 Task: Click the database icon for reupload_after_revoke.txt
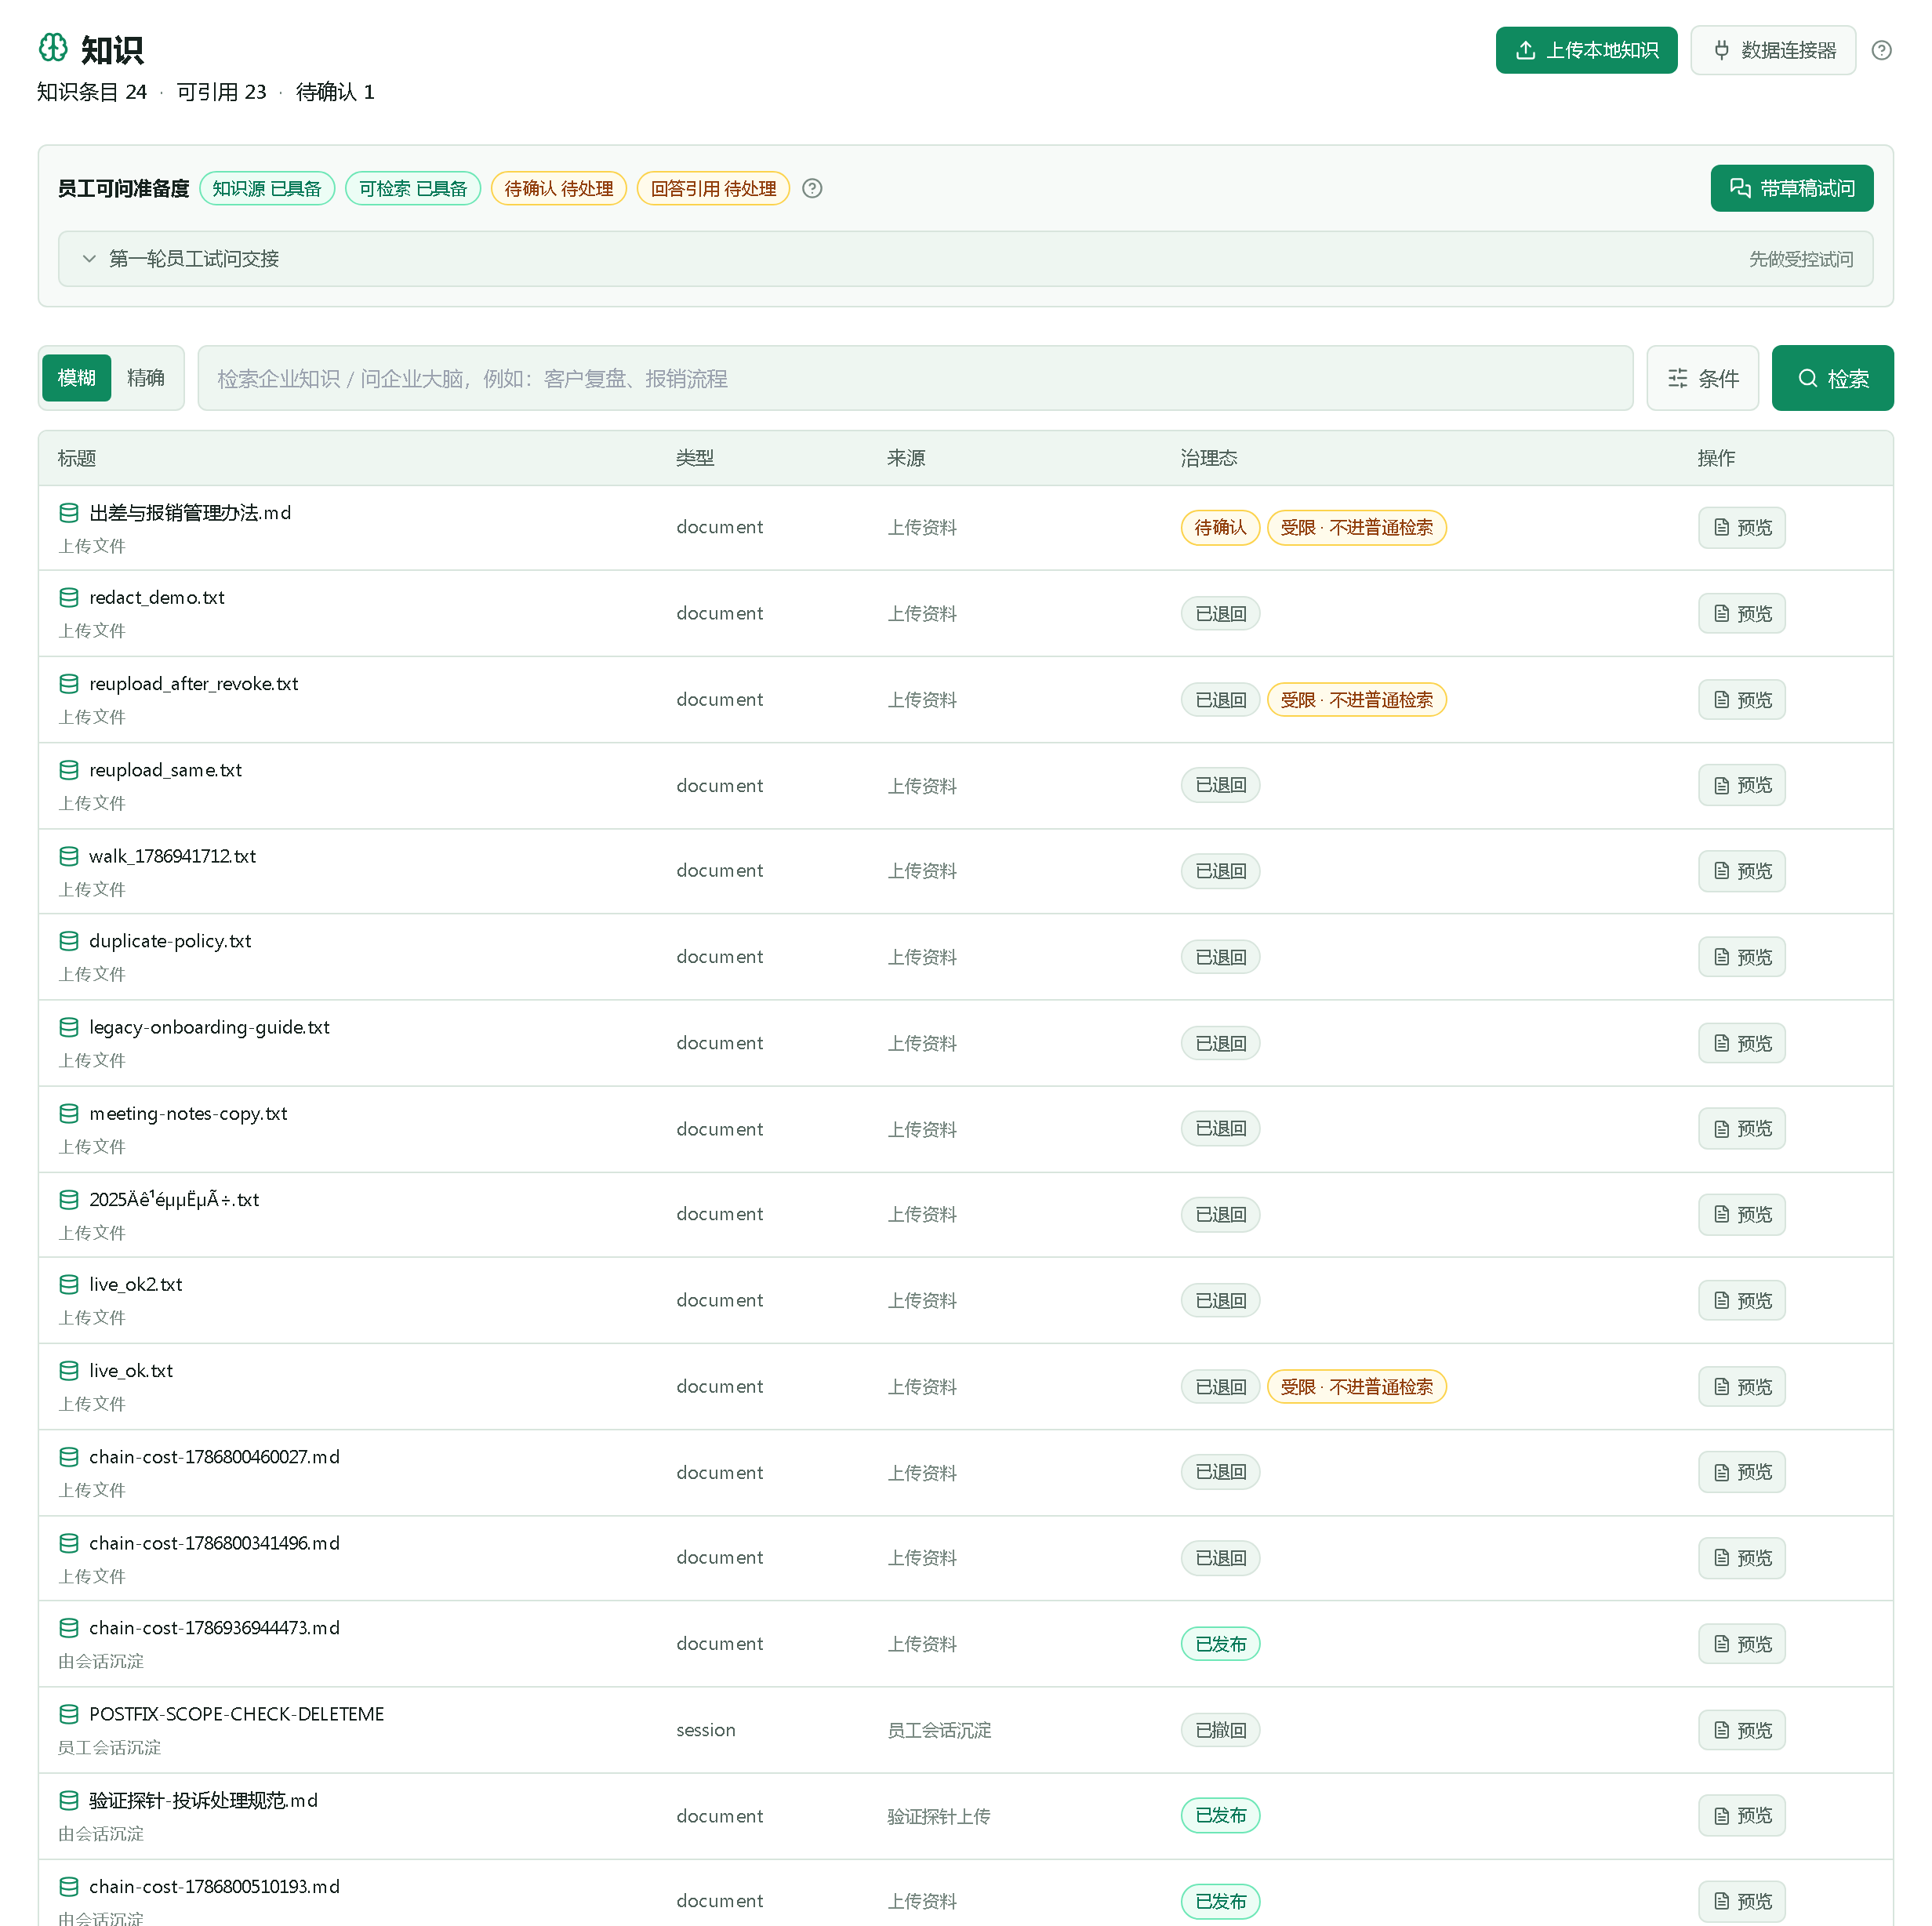[x=69, y=684]
